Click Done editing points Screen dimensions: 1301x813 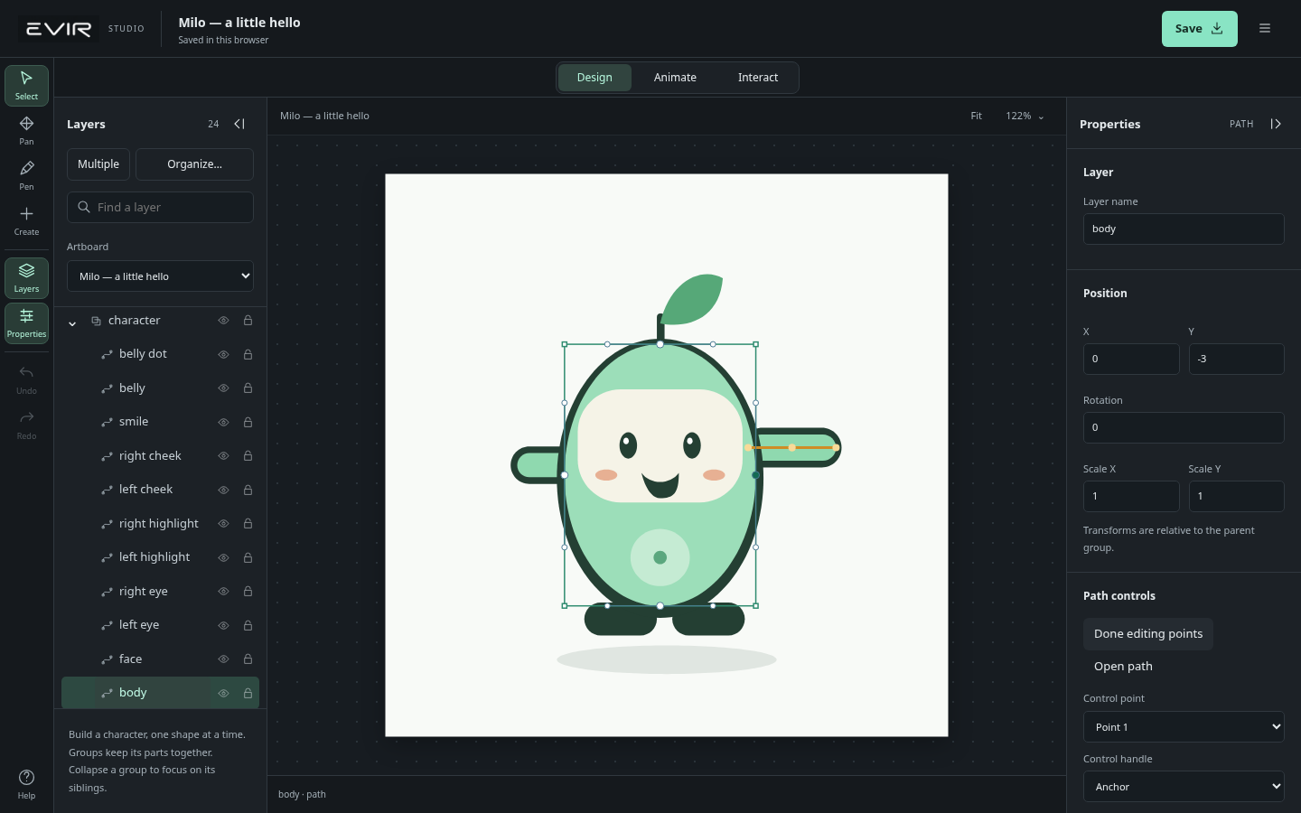(x=1148, y=634)
